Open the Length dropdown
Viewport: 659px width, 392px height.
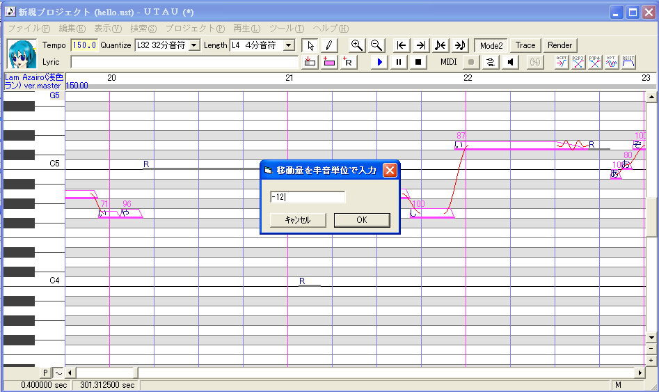coord(289,45)
